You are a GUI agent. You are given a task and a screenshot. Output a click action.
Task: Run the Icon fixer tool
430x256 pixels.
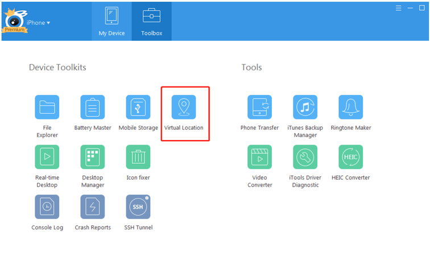[138, 157]
